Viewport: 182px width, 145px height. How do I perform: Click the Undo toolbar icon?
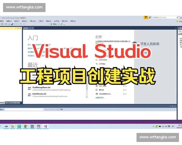tap(16, 24)
